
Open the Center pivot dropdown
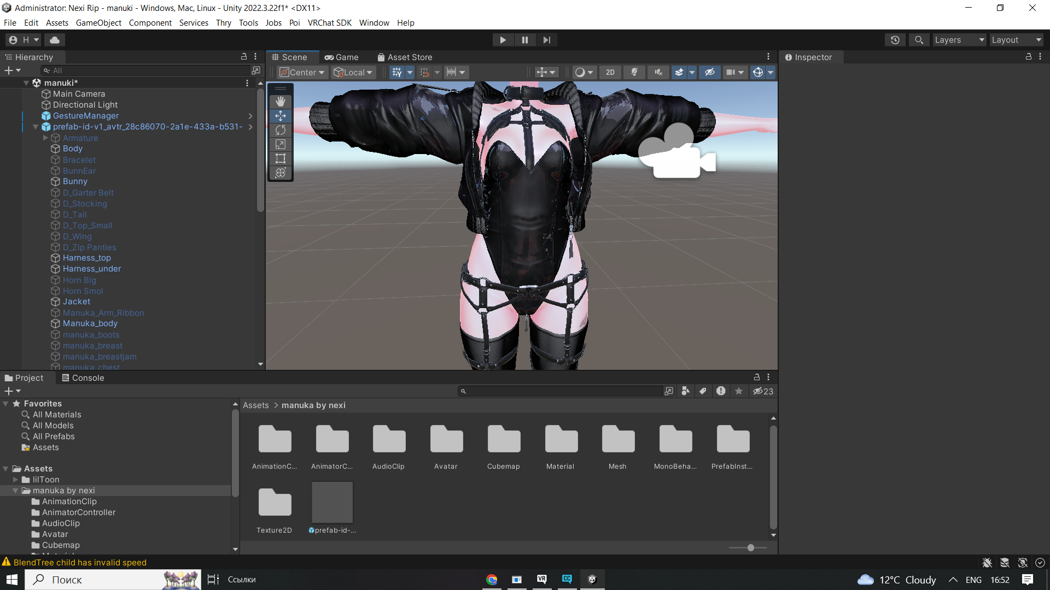point(302,72)
